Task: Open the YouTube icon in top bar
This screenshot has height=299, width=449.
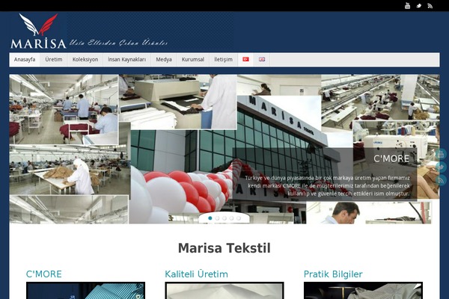Action: click(407, 5)
